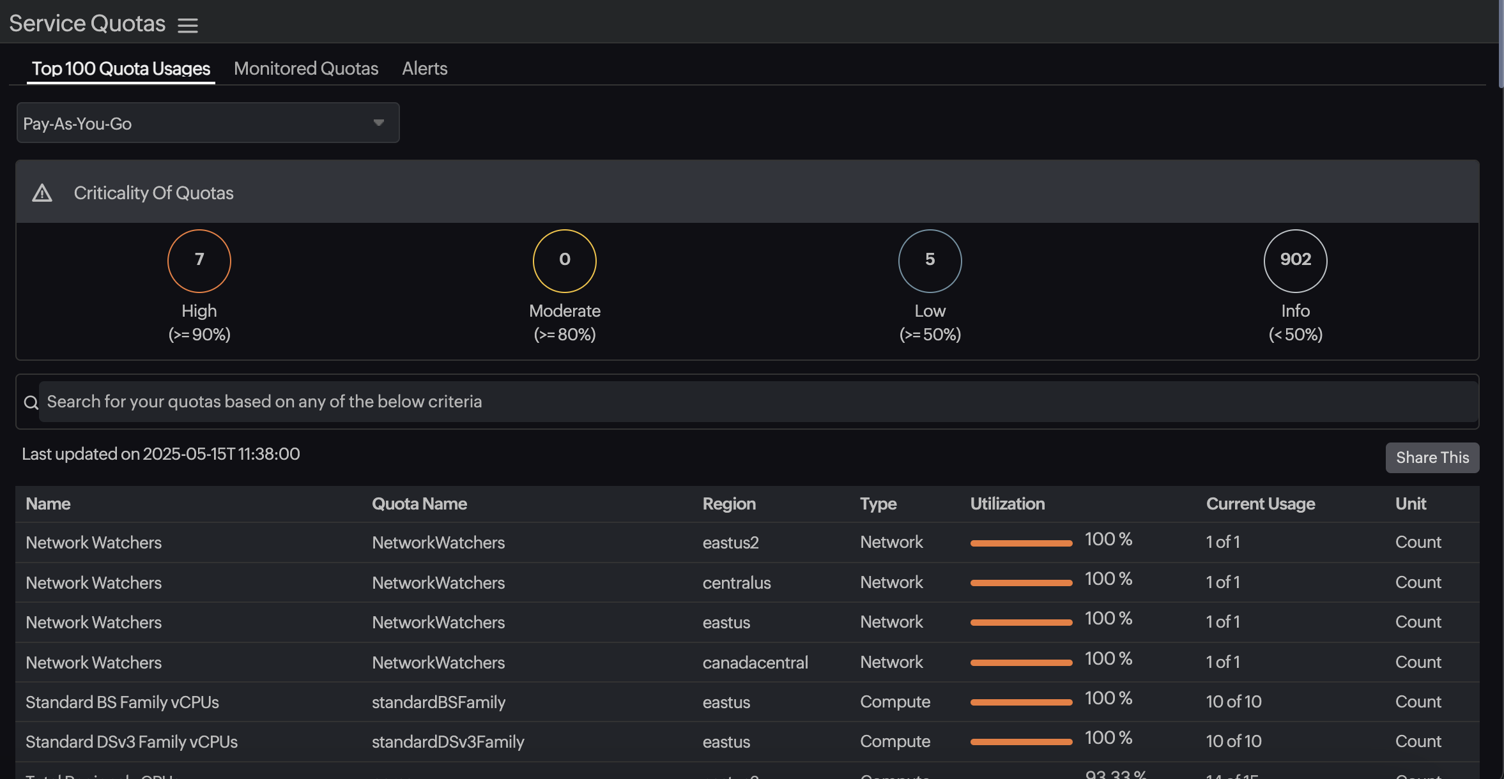Click the Standard DSv3 Family vCPUs row
The height and width of the screenshot is (779, 1504).
tap(131, 741)
